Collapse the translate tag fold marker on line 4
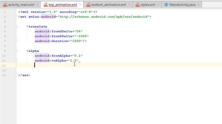 (x=16, y=27)
